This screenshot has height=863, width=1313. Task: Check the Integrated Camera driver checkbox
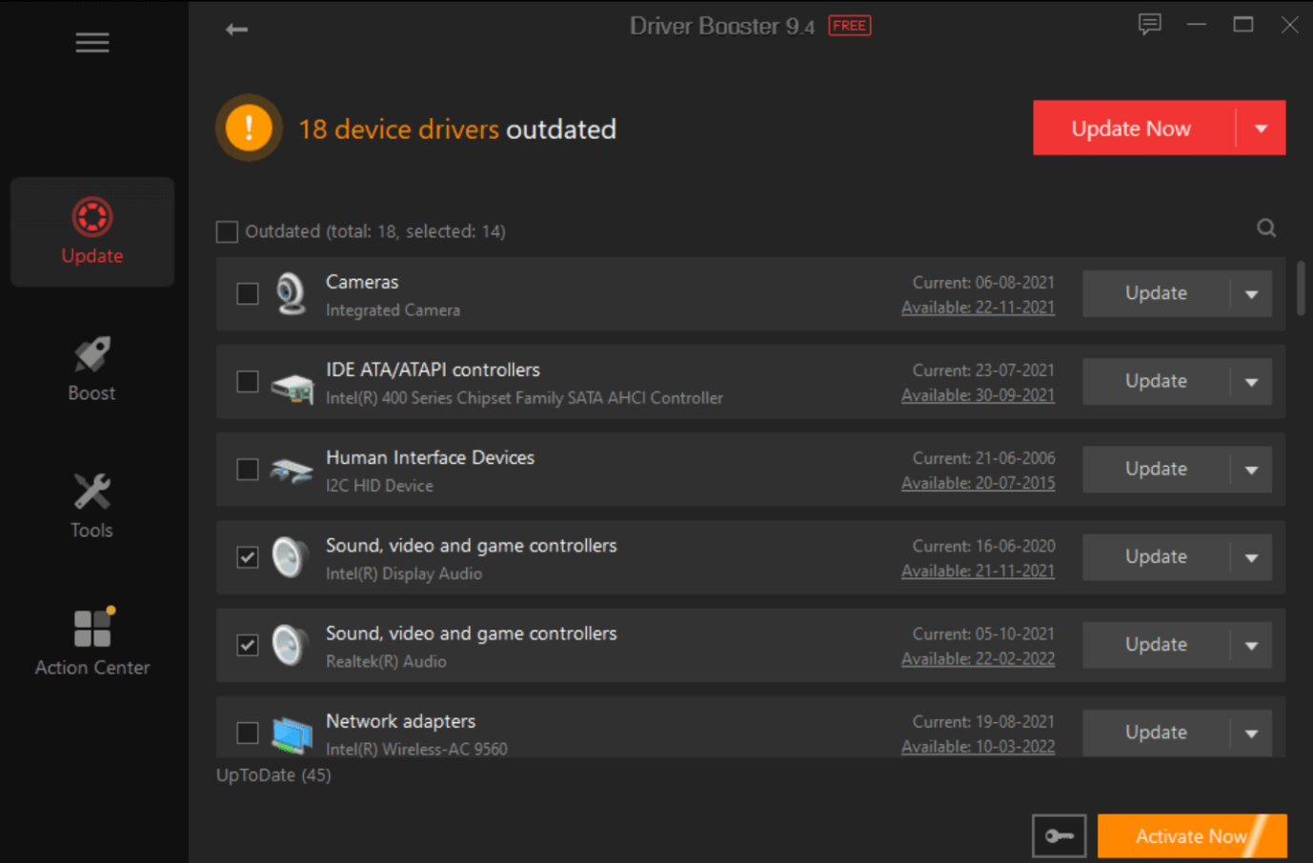click(x=247, y=293)
